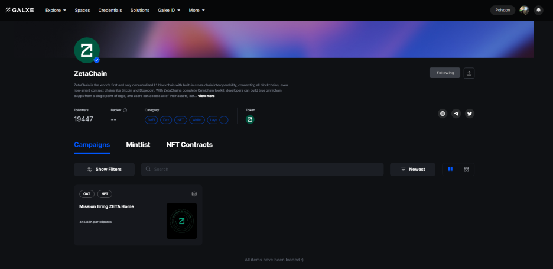Open the user avatar profile
The width and height of the screenshot is (553, 269).
tap(525, 10)
